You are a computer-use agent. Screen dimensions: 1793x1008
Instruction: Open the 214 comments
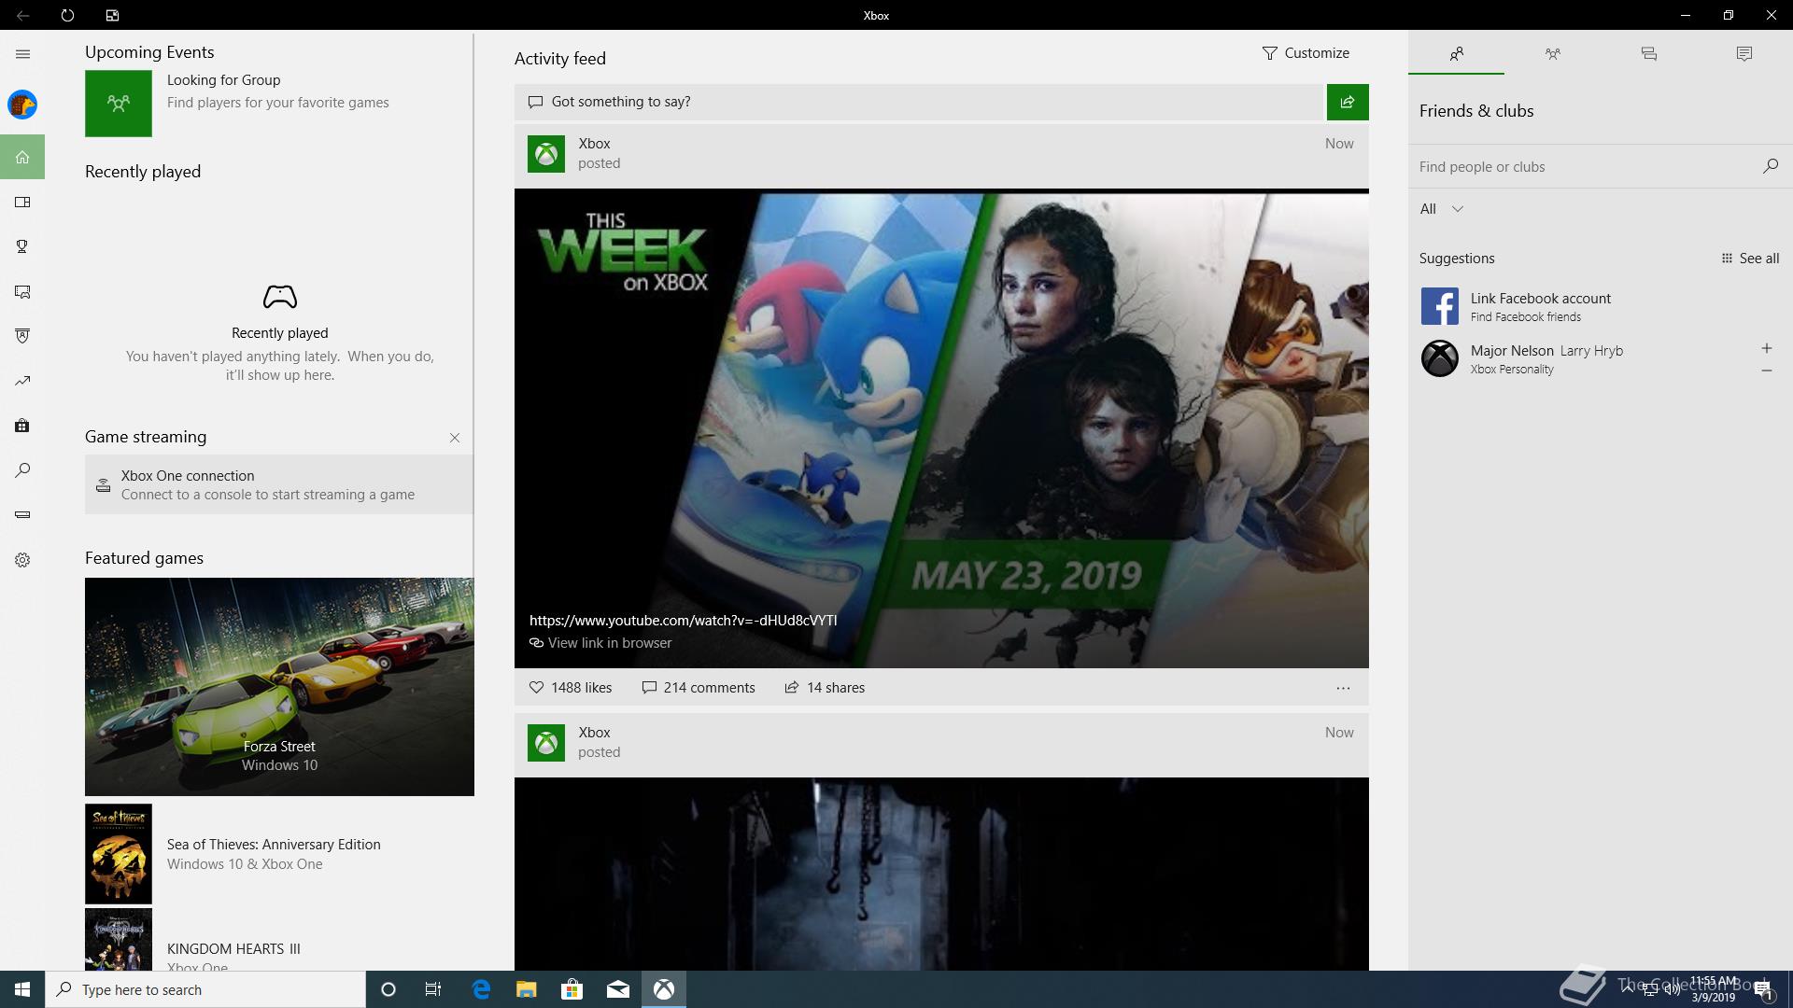point(699,688)
